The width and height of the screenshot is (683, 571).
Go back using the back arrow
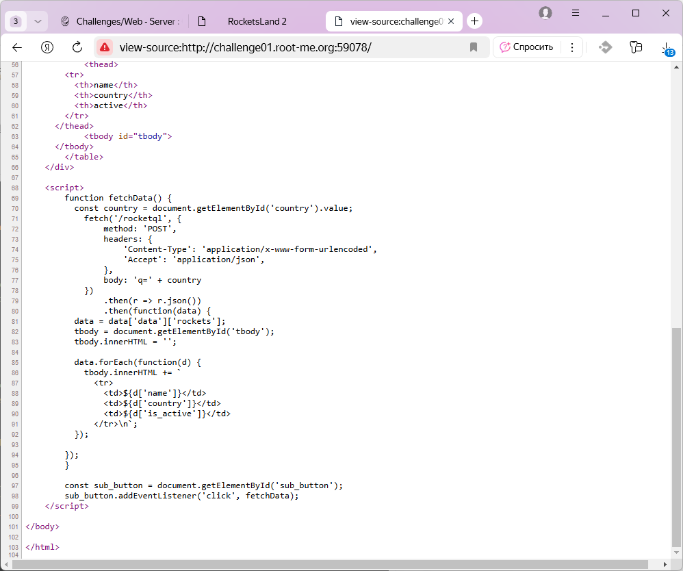point(17,47)
